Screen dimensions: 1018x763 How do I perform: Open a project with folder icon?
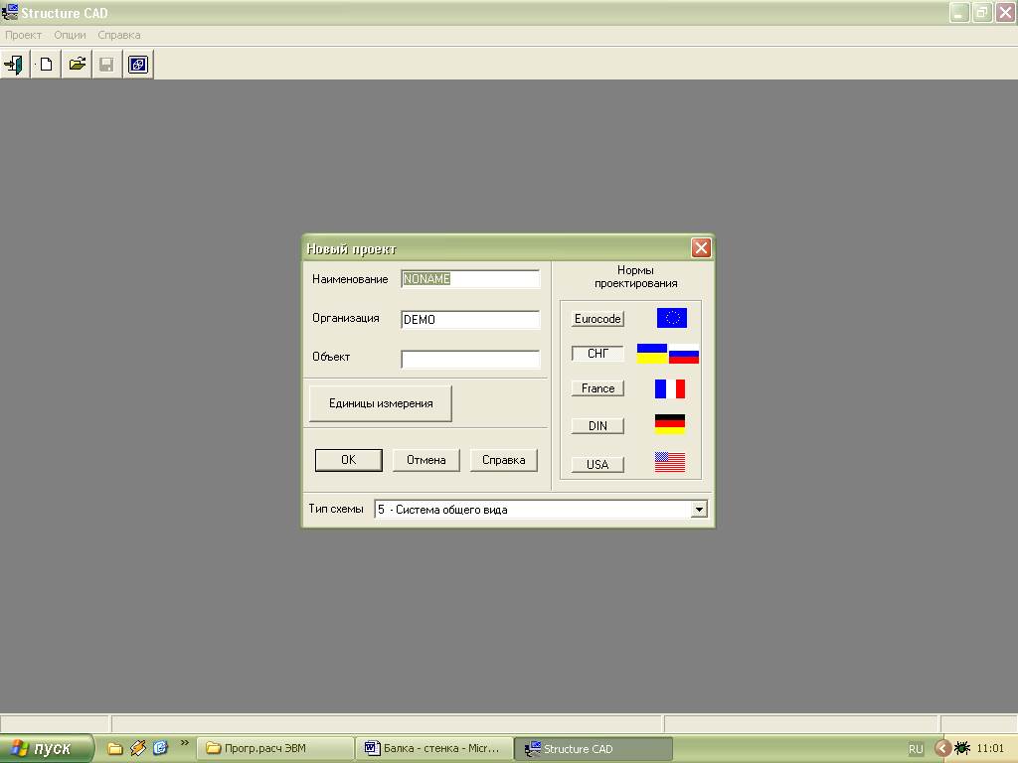click(78, 65)
